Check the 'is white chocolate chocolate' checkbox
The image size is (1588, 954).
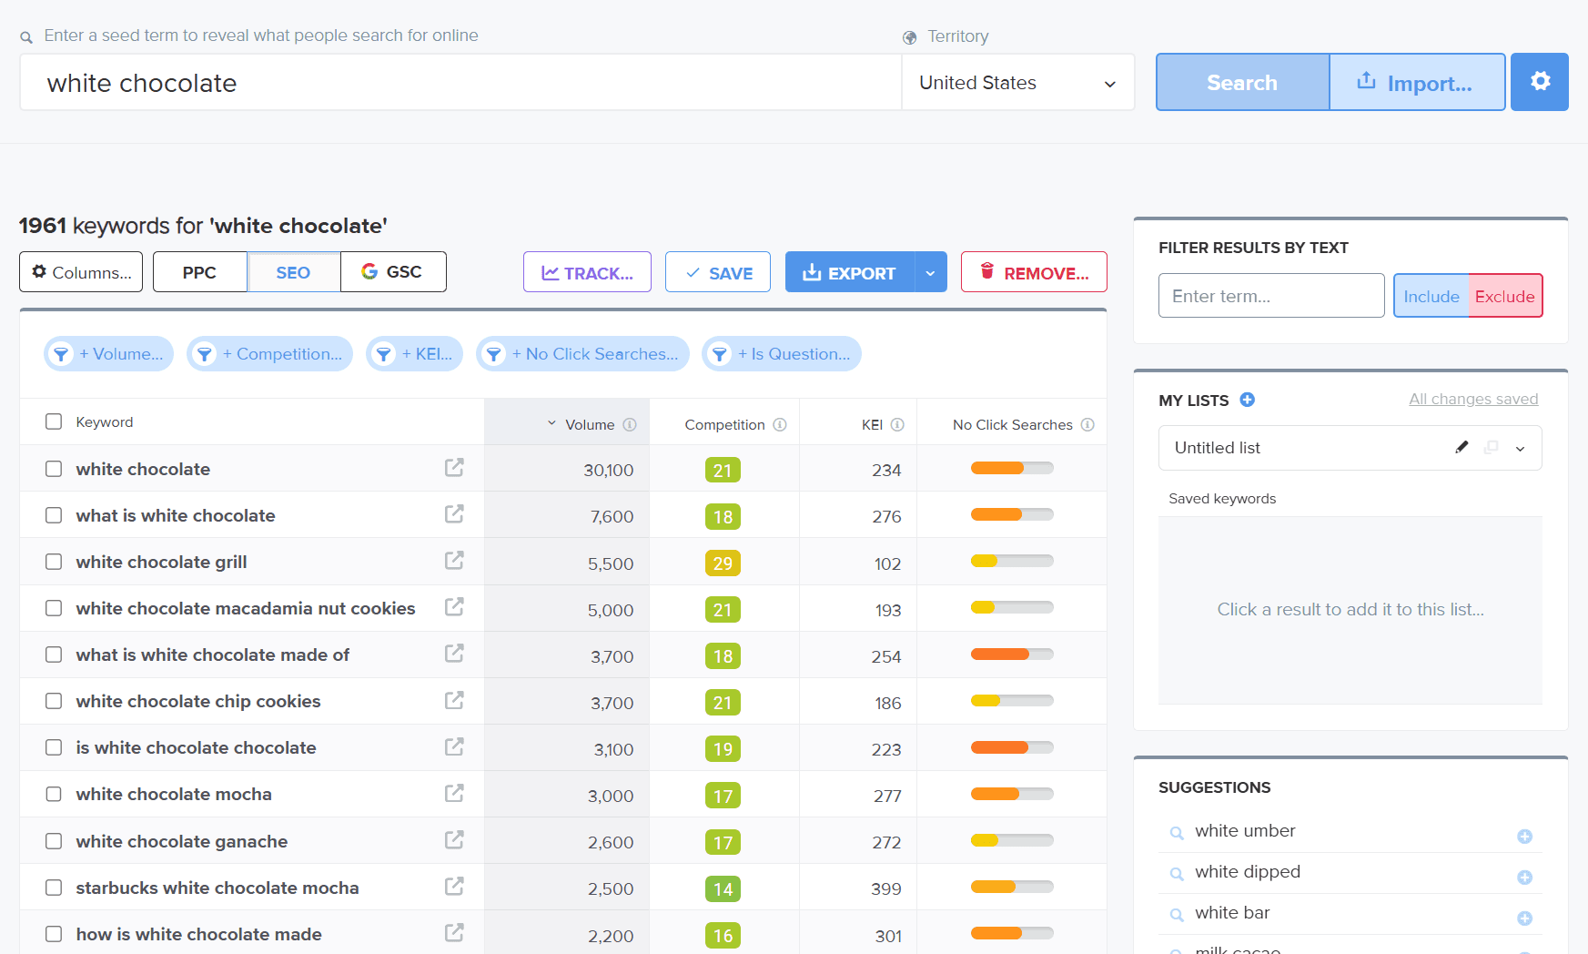54,747
